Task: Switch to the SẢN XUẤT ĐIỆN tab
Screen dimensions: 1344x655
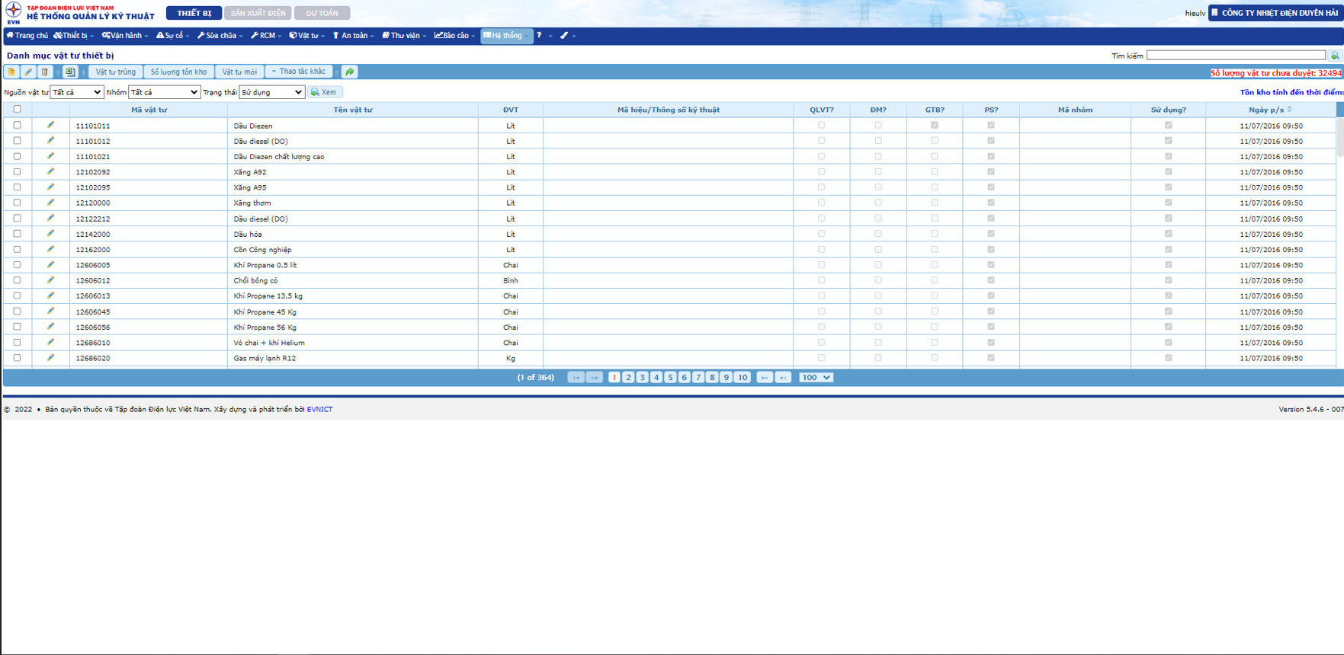Action: 258,13
